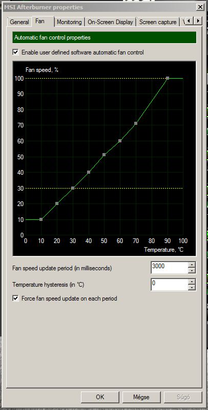Open the Monitoring tab
Viewport: 208px width, 410px height.
[x=69, y=22]
